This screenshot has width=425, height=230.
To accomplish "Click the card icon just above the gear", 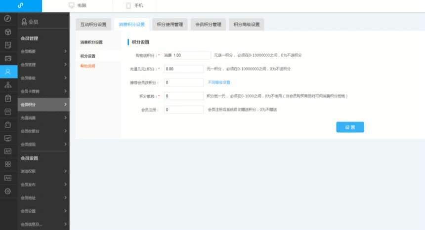I will (8, 178).
